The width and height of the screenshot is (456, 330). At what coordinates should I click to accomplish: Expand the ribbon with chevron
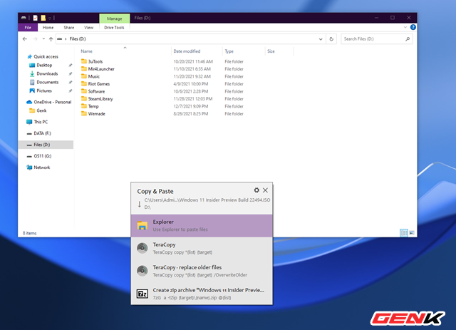coord(405,27)
